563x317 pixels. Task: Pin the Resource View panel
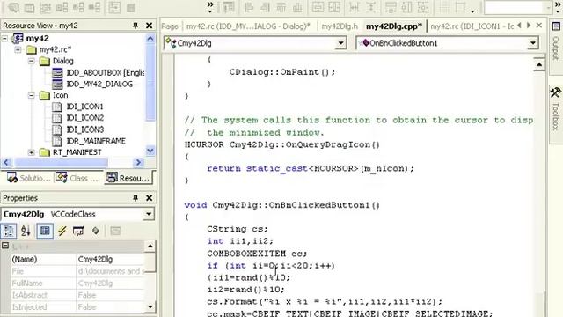tap(135, 26)
